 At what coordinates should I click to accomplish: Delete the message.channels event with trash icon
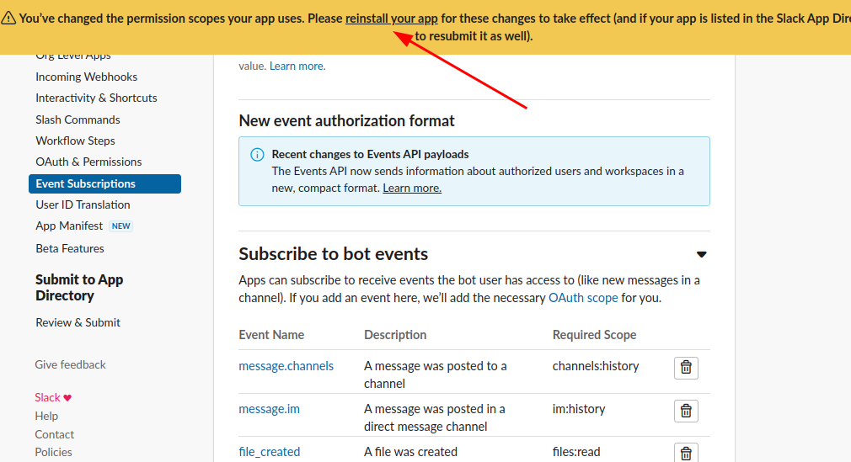coord(686,368)
